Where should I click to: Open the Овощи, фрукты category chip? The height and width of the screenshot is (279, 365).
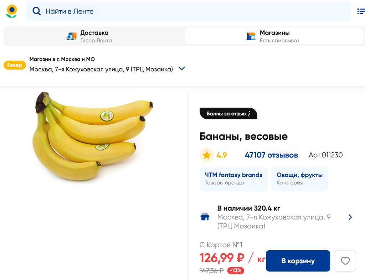pyautogui.click(x=299, y=179)
